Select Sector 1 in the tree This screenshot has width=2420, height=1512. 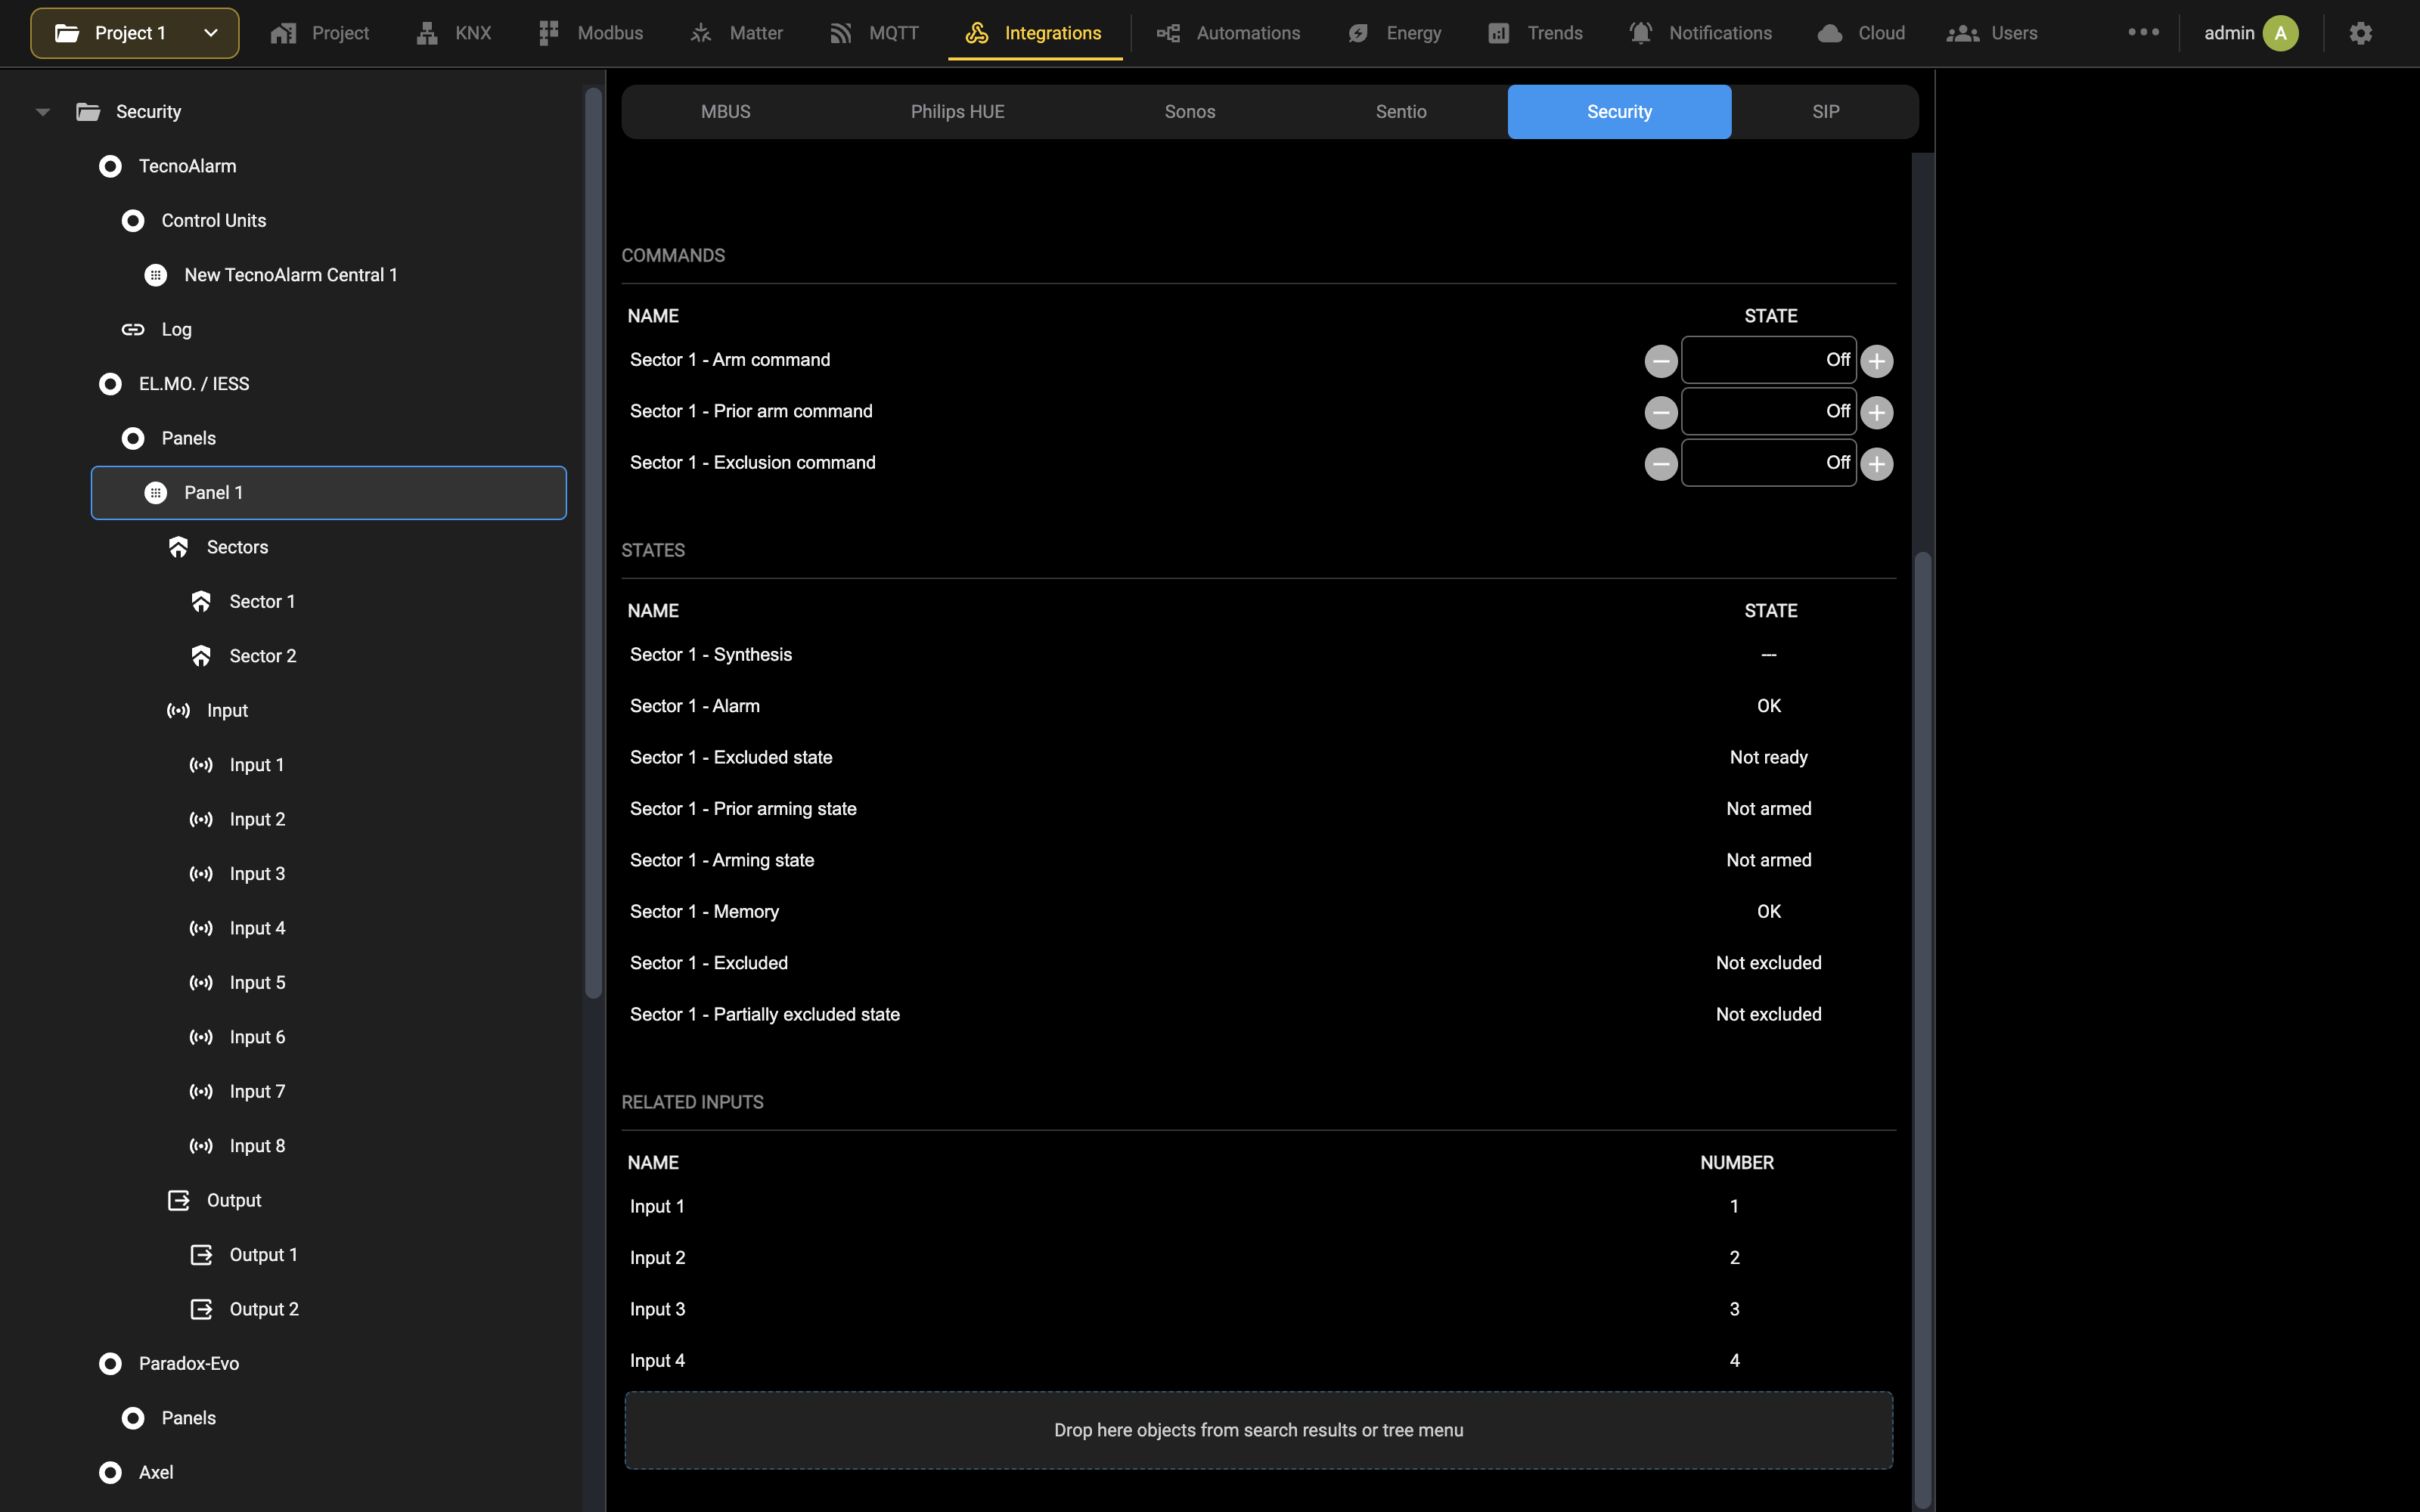click(262, 602)
